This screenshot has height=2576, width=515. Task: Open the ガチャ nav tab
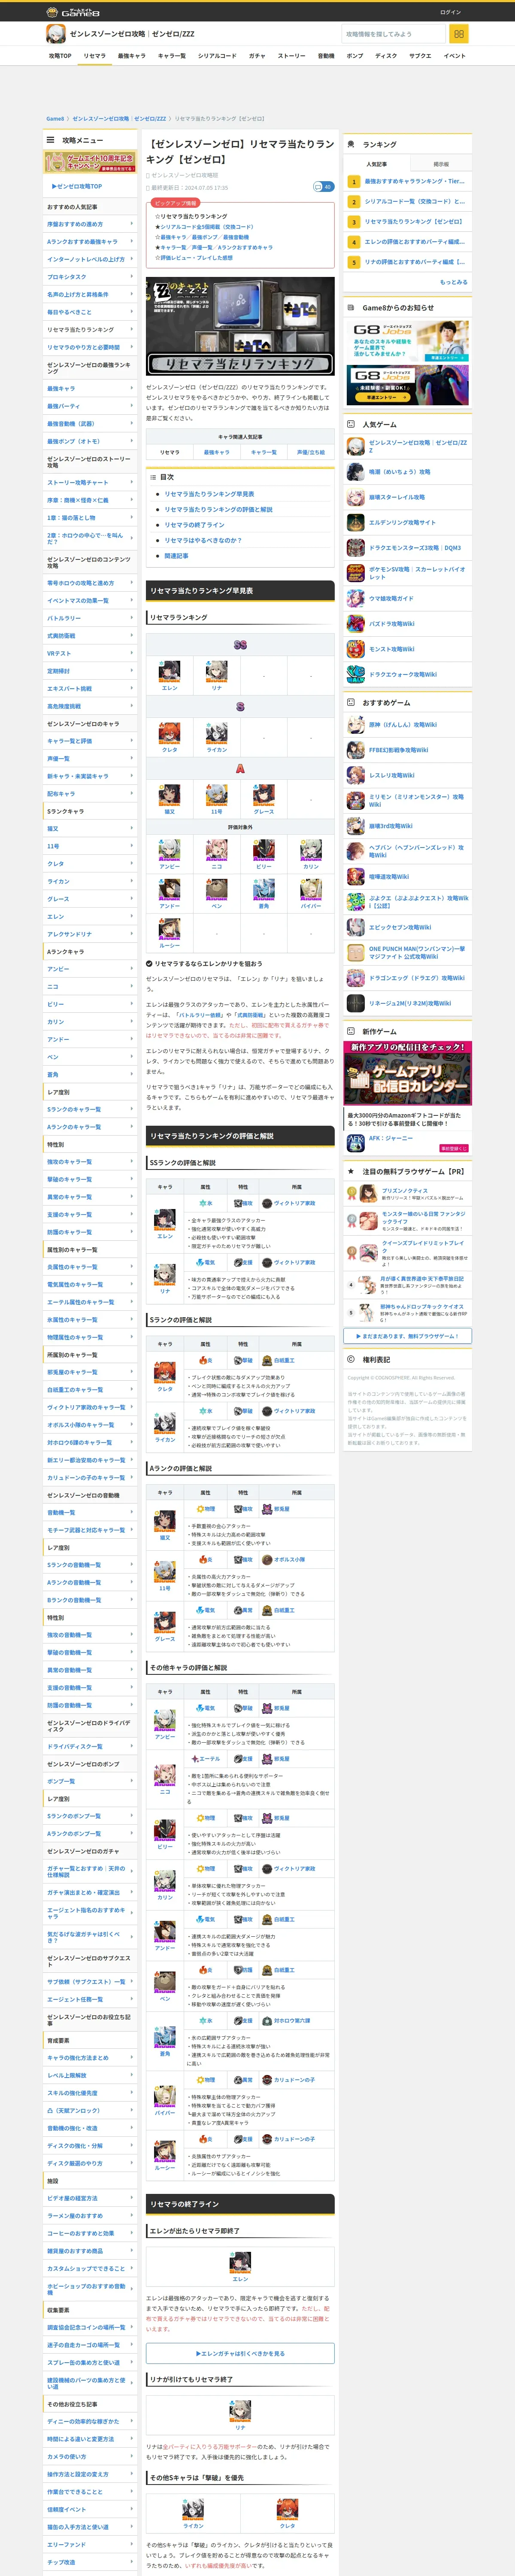(x=257, y=56)
